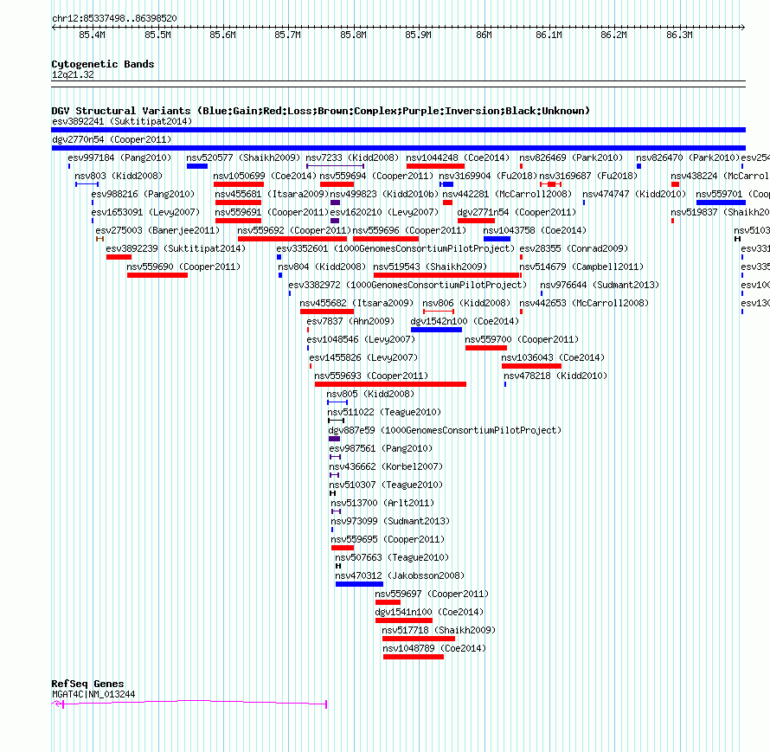
Task: Select the magenta MGAT4C gene track line
Action: pos(189,704)
